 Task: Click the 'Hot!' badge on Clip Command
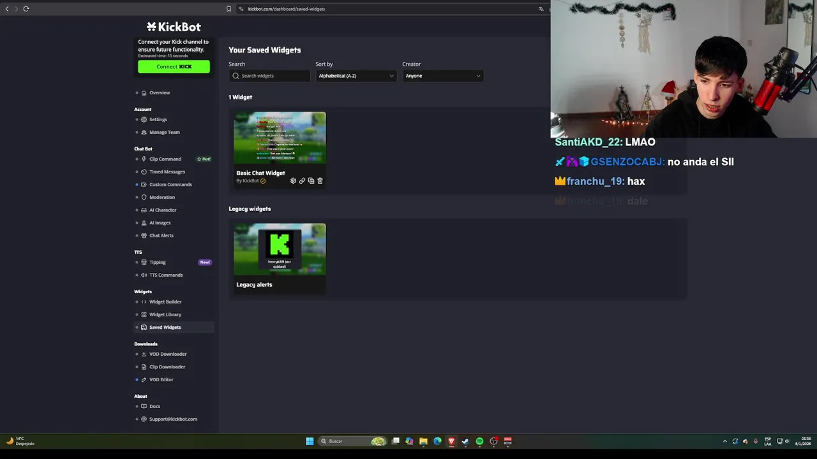[204, 159]
